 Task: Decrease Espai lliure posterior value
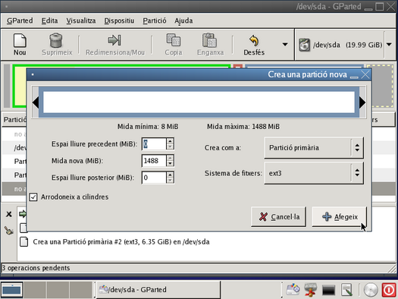170,181
